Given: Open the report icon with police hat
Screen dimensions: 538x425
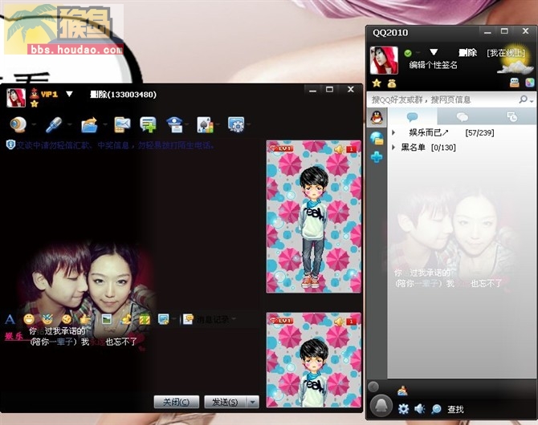Looking at the screenshot, I should [174, 124].
